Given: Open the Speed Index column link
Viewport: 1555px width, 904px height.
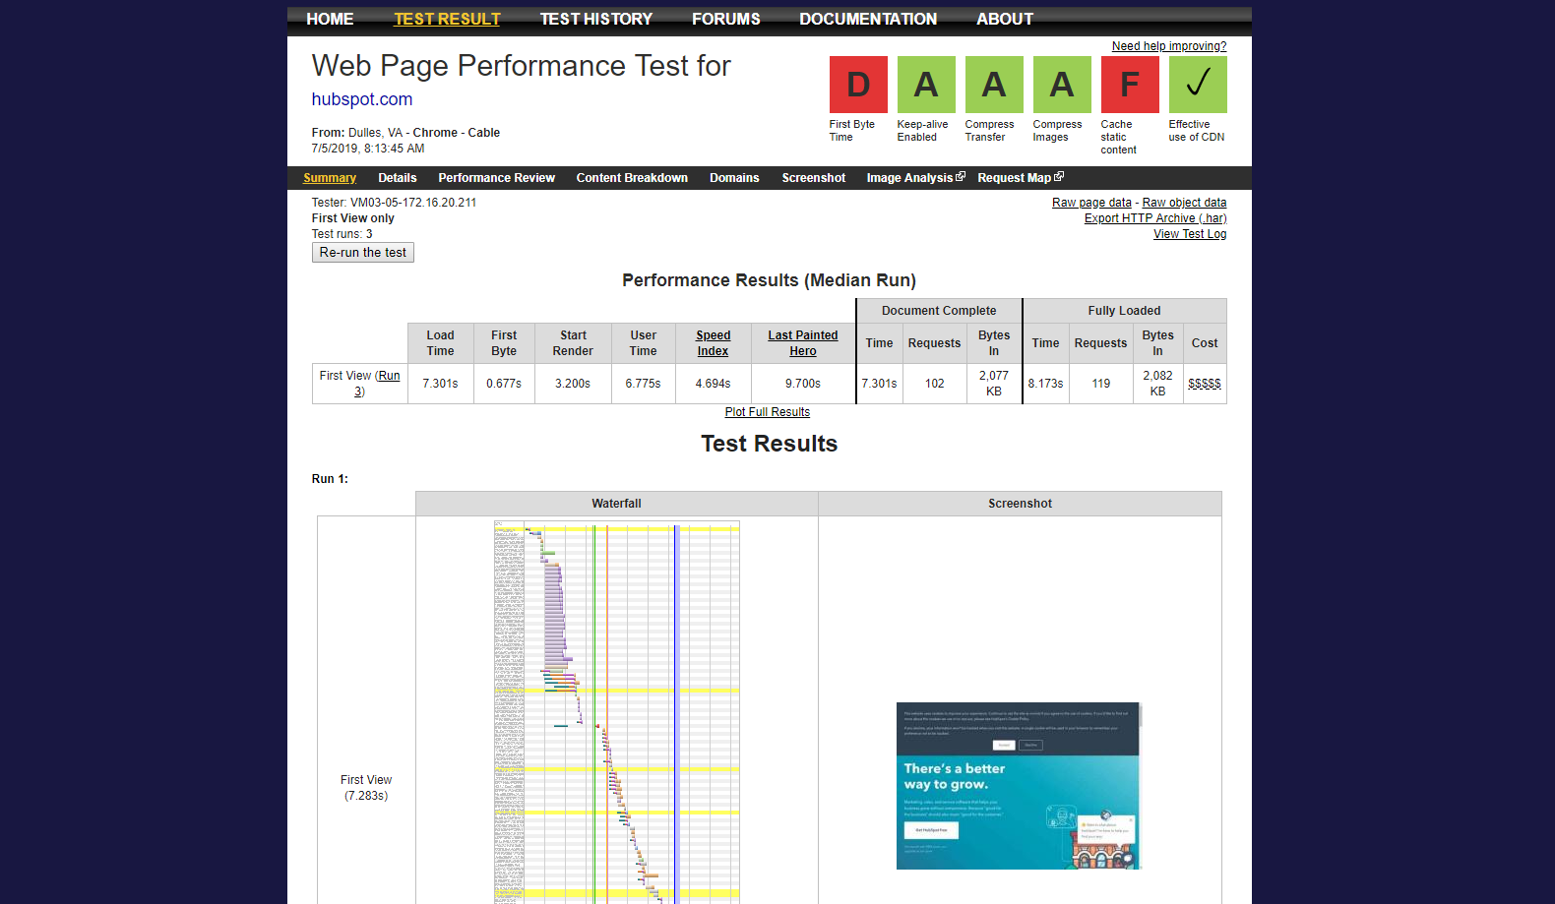Looking at the screenshot, I should [714, 343].
